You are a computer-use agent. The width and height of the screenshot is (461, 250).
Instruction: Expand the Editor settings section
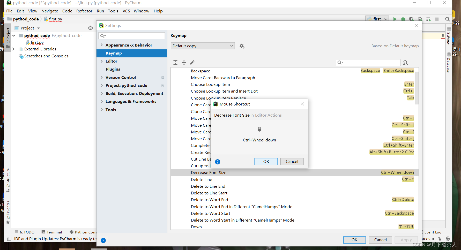coord(102,61)
